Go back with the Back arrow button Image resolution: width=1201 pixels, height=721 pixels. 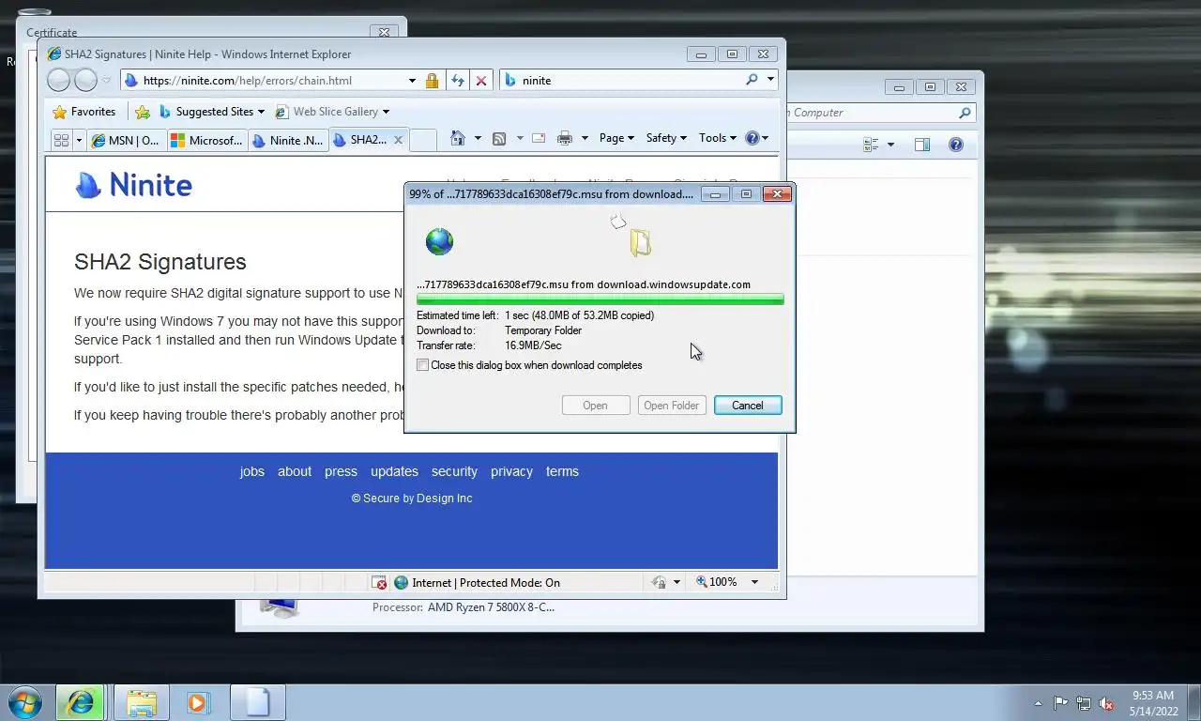tap(58, 81)
